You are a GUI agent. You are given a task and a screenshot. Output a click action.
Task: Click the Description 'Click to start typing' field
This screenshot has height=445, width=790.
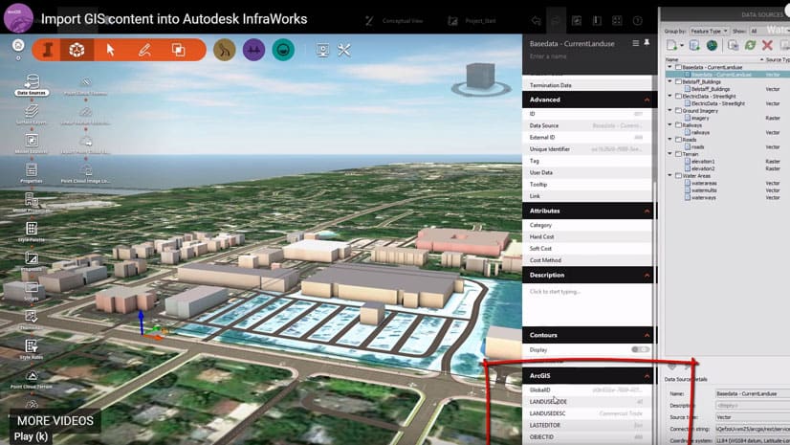(587, 304)
